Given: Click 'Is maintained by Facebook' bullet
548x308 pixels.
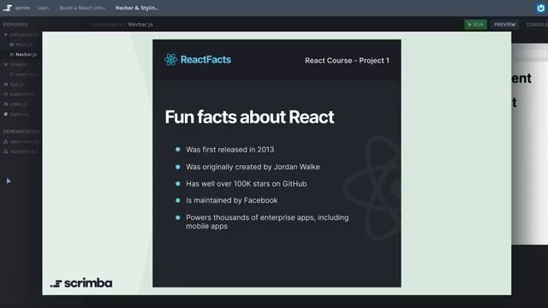Looking at the screenshot, I should [x=232, y=200].
